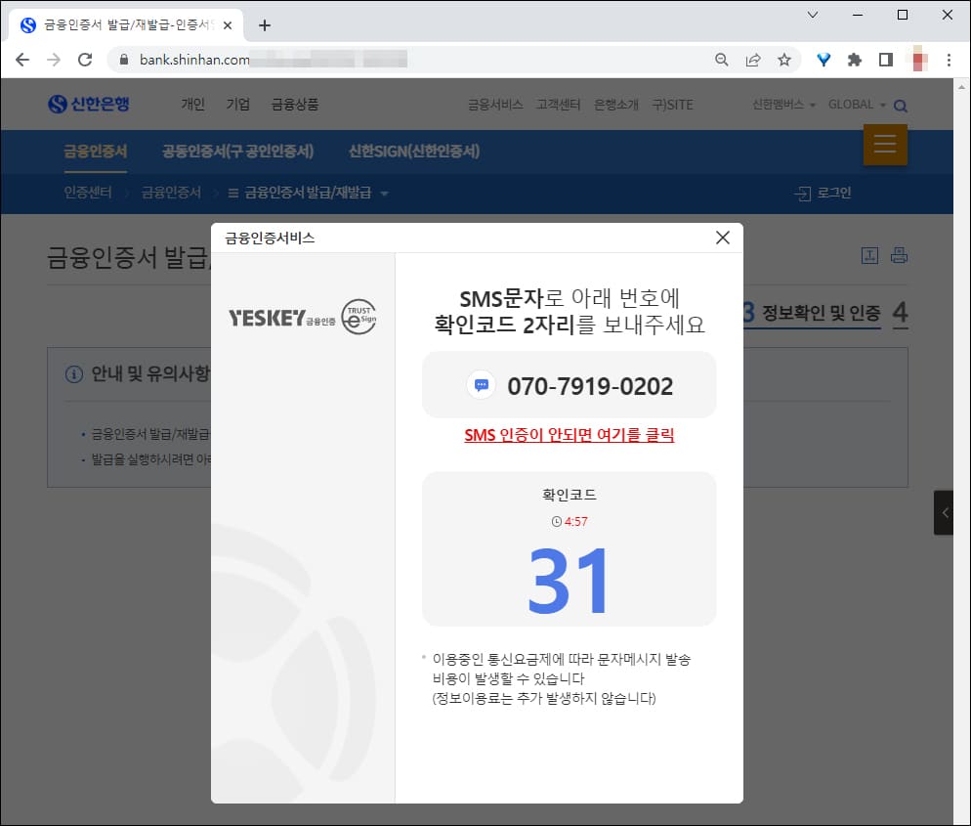The height and width of the screenshot is (826, 971).
Task: Click the 금융인증서 breadcrumb link
Action: [171, 193]
